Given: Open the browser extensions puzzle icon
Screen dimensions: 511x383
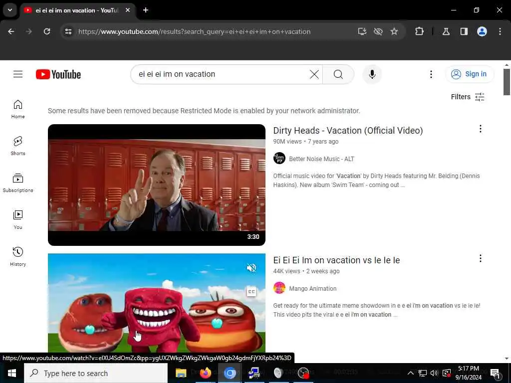Looking at the screenshot, I should pos(419,31).
